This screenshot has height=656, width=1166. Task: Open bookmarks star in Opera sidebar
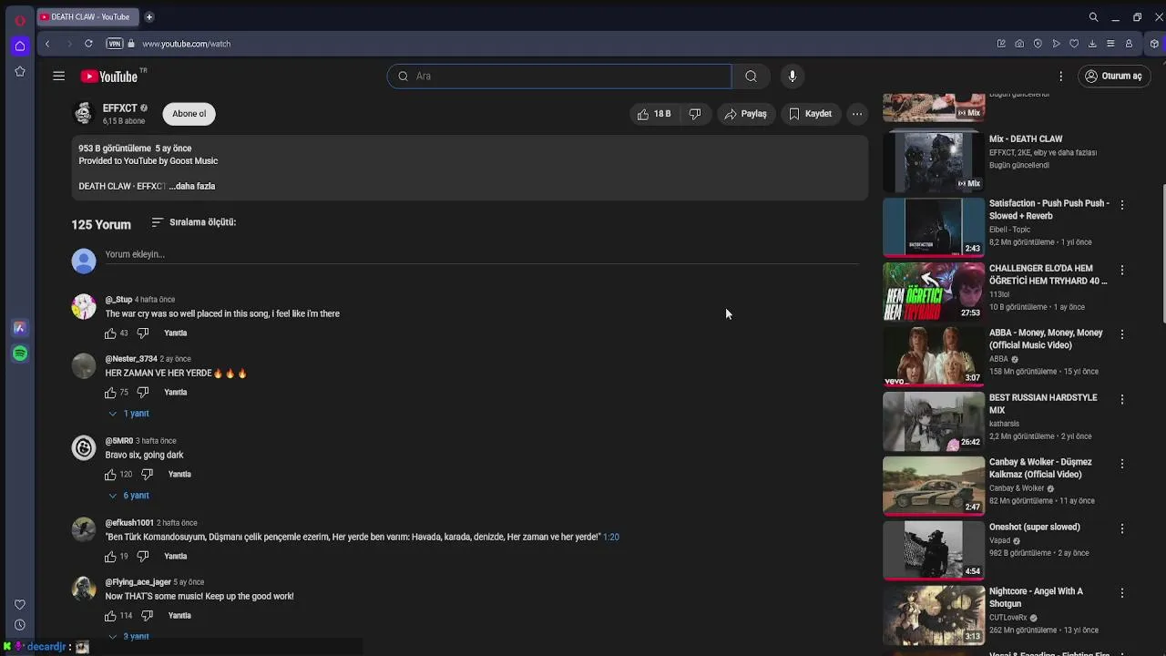pyautogui.click(x=19, y=71)
